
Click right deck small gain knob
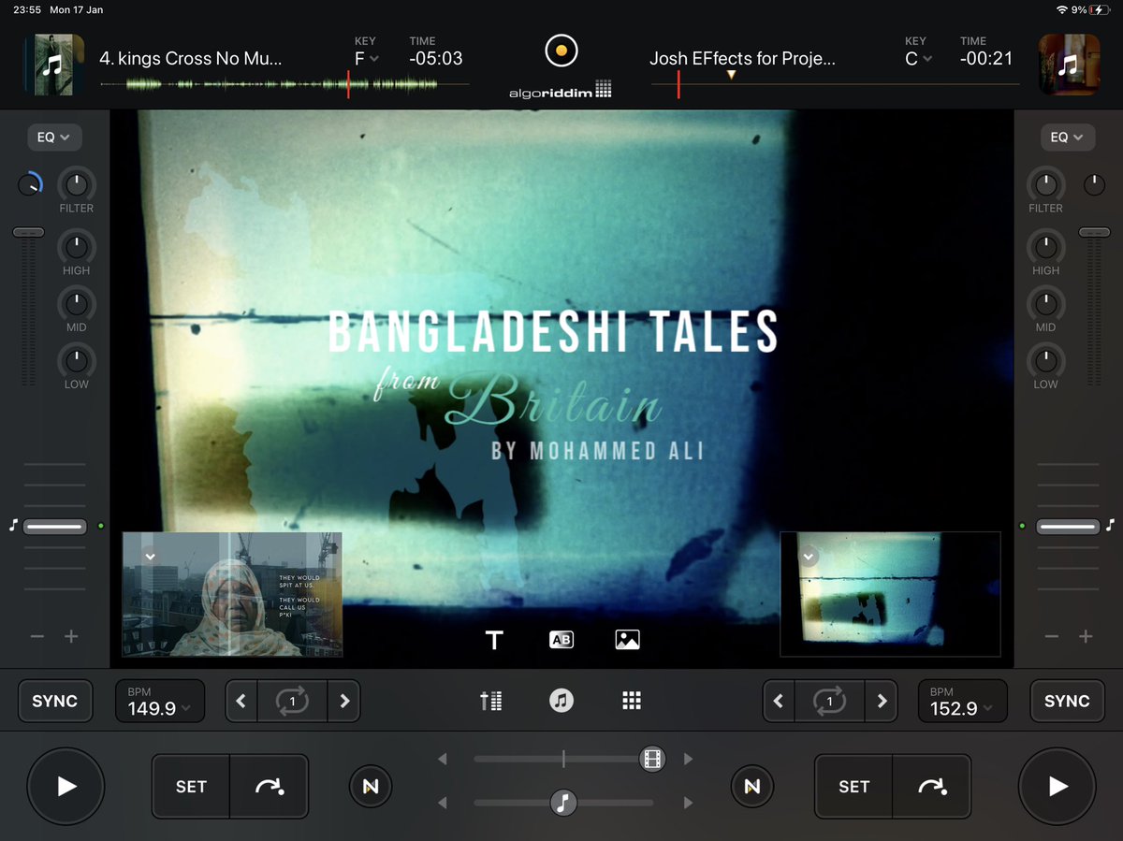pos(1093,184)
